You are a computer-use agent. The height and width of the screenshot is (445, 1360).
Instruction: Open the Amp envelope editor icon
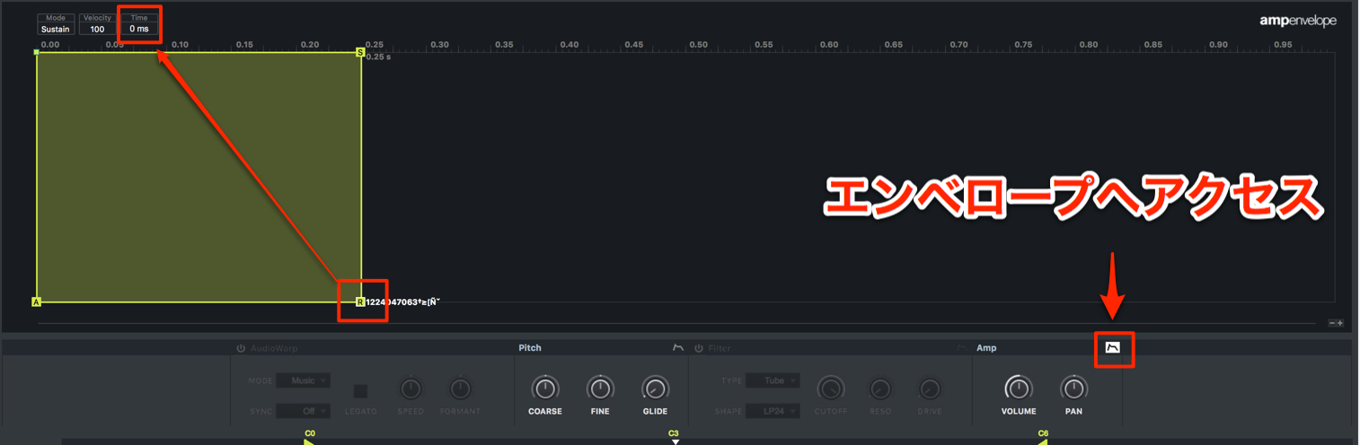coord(1112,348)
